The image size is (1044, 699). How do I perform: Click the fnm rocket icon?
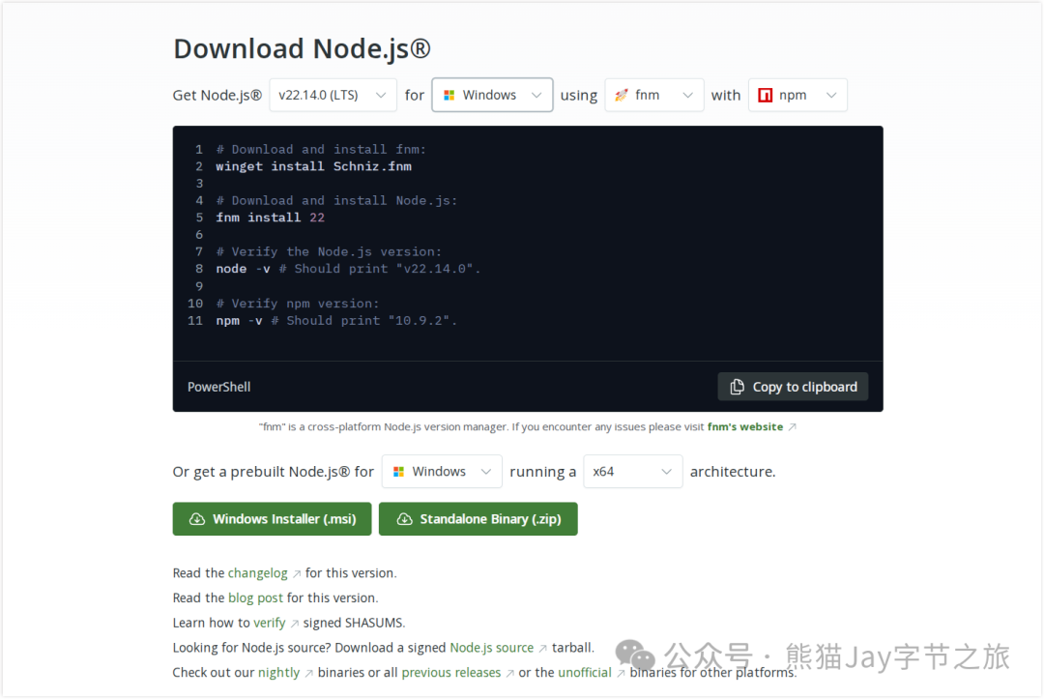pos(622,95)
